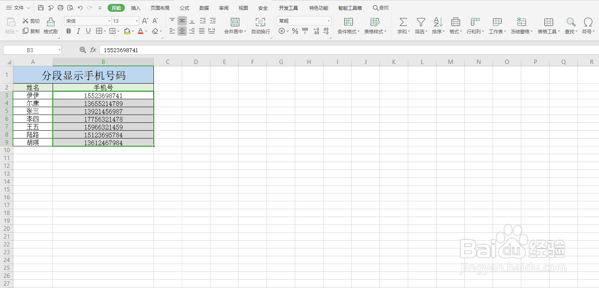Click the Symbol (符号) omega icon
The image size is (599, 288).
click(588, 22)
